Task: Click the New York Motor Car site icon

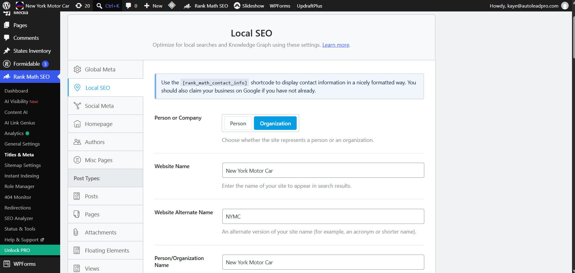Action: 20,6
